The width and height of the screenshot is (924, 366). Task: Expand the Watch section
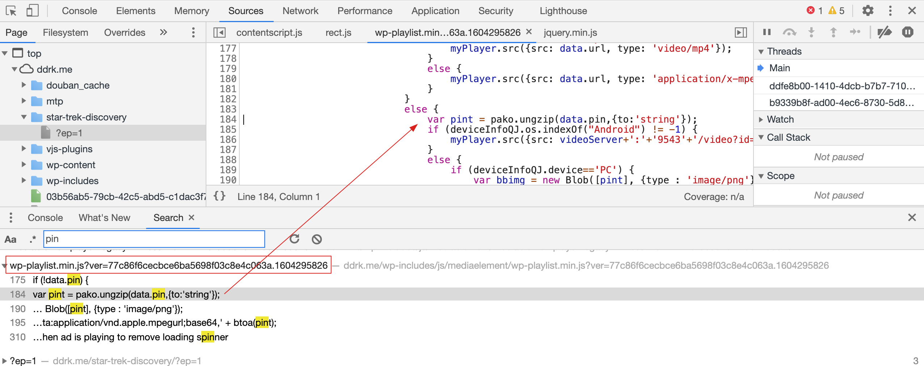tap(761, 119)
